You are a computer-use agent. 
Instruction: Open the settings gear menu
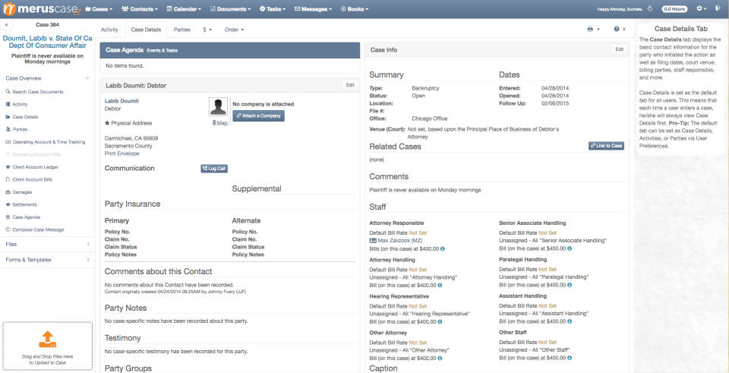[701, 9]
